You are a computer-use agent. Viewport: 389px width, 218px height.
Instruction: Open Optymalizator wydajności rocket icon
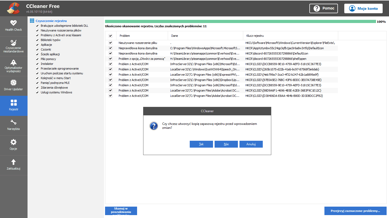[x=13, y=62]
